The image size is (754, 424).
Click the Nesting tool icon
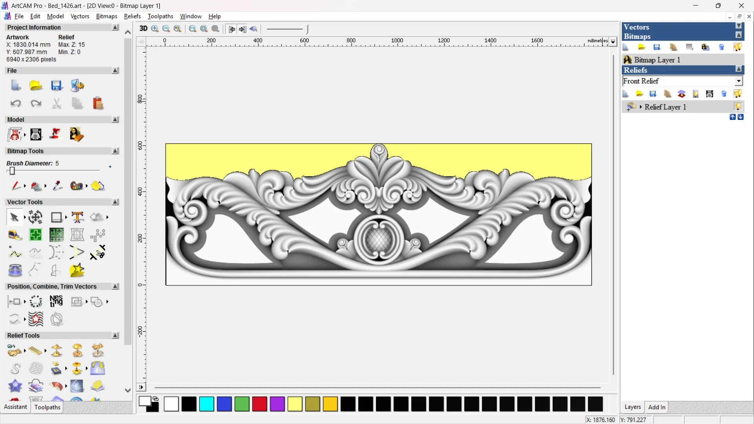pos(56,302)
